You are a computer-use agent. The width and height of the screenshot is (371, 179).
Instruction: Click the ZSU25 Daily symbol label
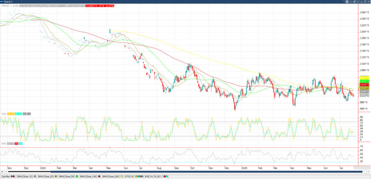point(10,6)
